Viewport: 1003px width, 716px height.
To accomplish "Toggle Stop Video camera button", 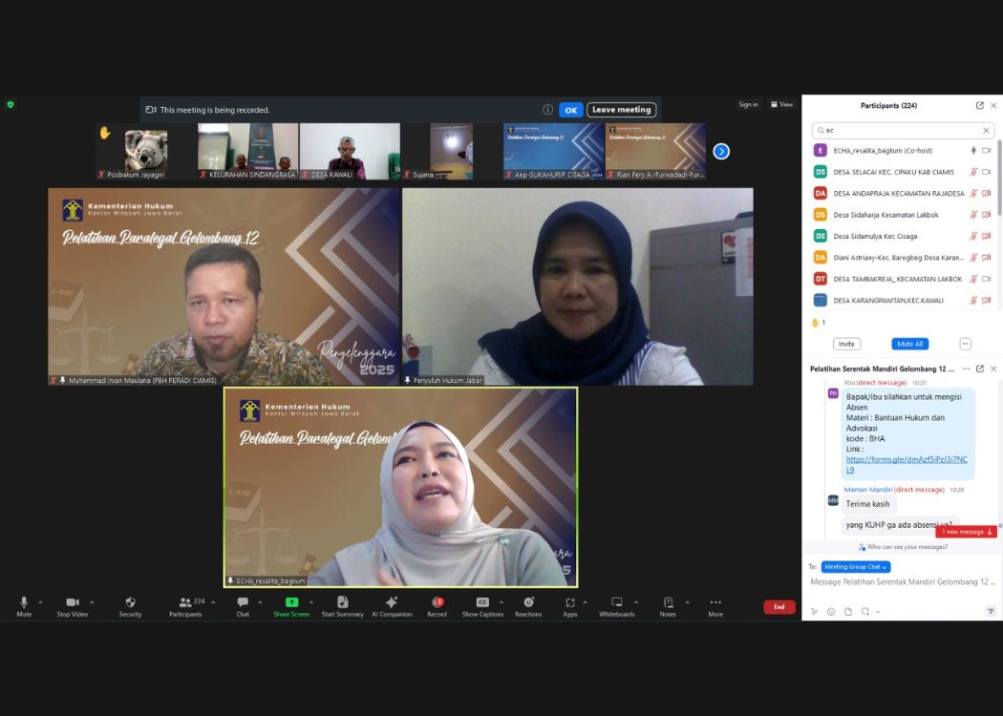I will pos(72,602).
